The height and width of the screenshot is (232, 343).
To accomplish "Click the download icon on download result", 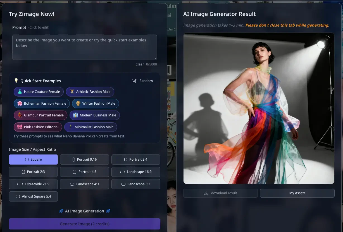I will tap(206, 193).
